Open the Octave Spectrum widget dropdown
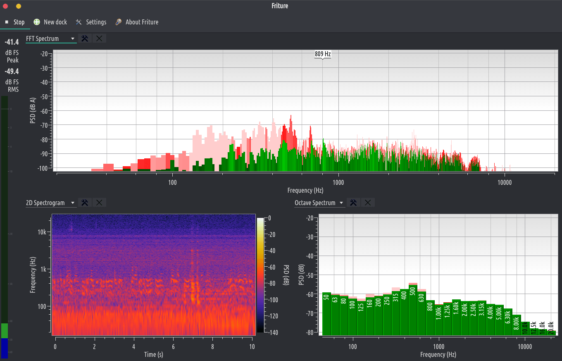 [x=320, y=203]
